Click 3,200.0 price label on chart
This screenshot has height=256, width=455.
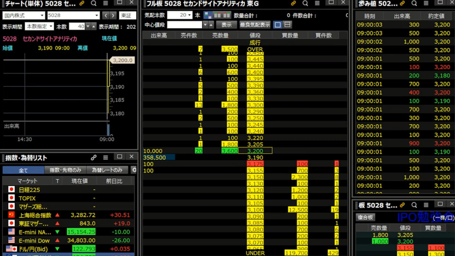[x=122, y=60]
